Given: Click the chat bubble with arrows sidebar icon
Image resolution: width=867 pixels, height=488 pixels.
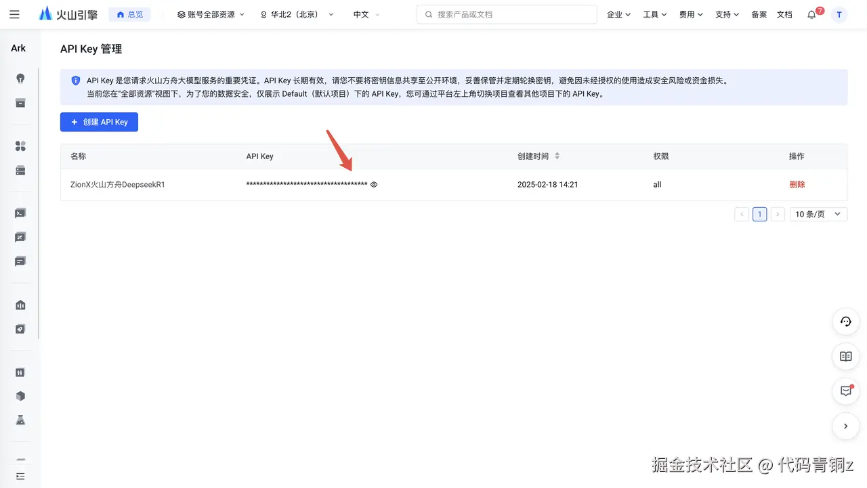Looking at the screenshot, I should pyautogui.click(x=20, y=237).
